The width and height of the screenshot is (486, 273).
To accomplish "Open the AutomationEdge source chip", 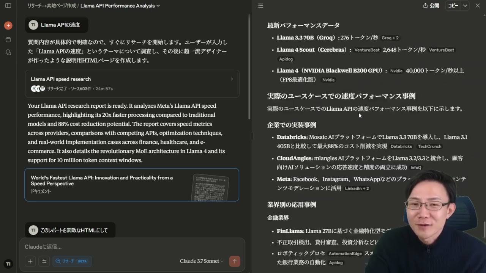I will pos(345,254).
